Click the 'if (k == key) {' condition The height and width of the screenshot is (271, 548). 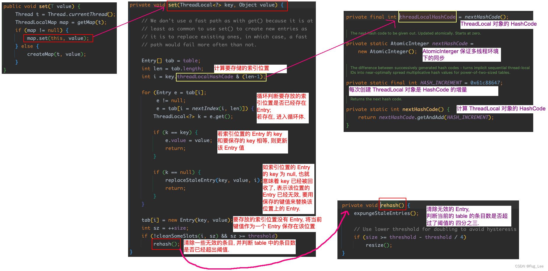[175, 132]
